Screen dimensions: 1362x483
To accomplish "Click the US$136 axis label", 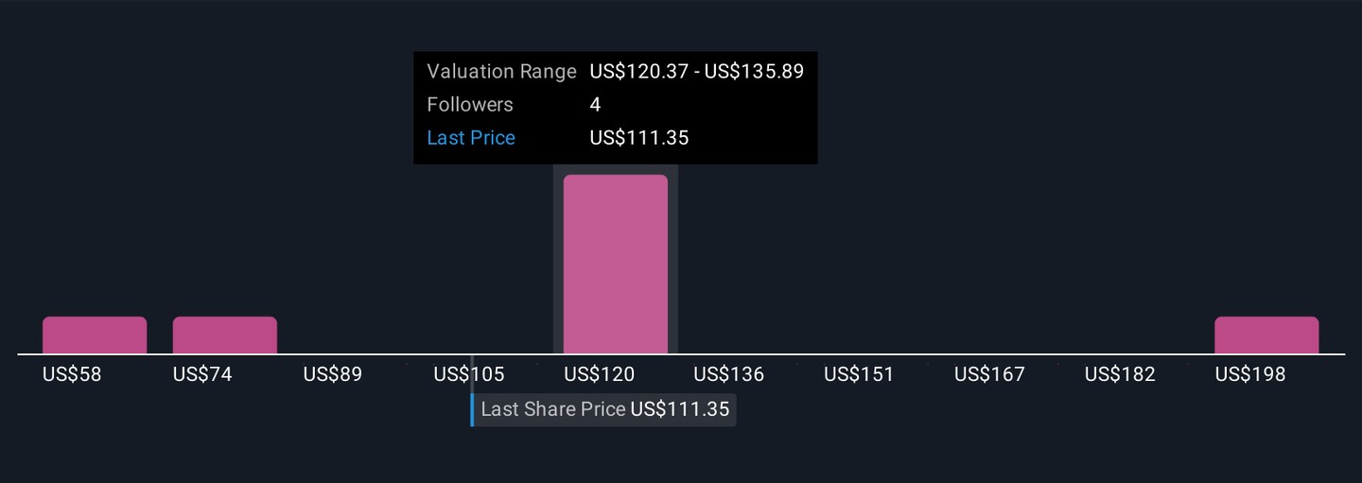I will pyautogui.click(x=728, y=374).
